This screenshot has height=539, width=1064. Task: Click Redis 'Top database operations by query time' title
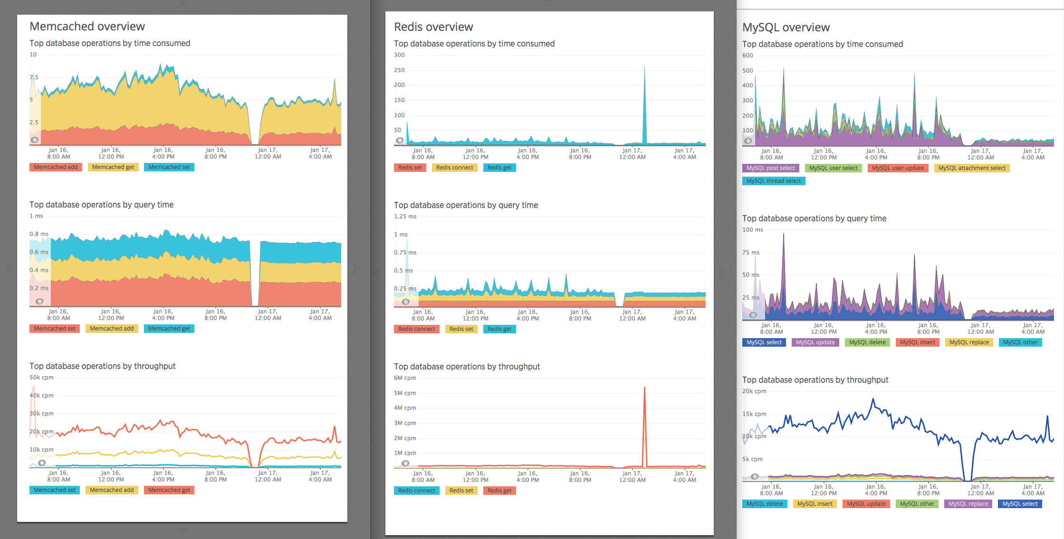tap(466, 205)
